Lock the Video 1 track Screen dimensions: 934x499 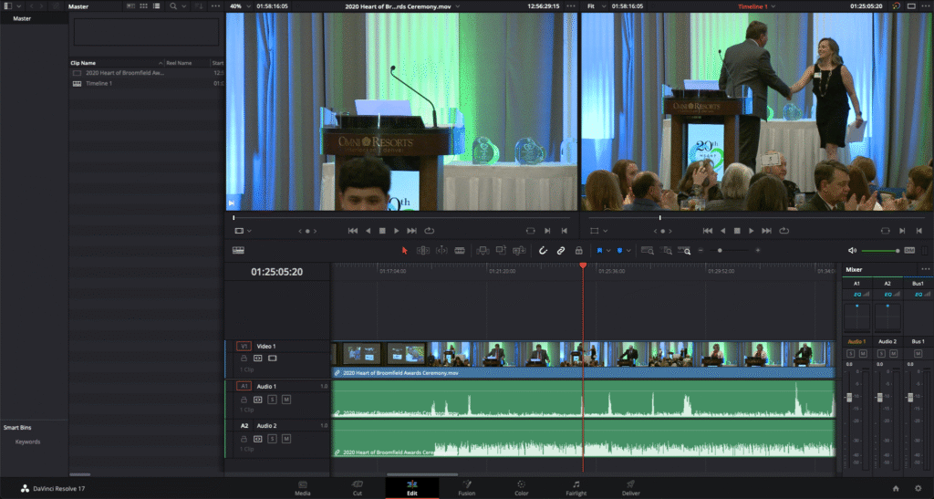point(244,359)
